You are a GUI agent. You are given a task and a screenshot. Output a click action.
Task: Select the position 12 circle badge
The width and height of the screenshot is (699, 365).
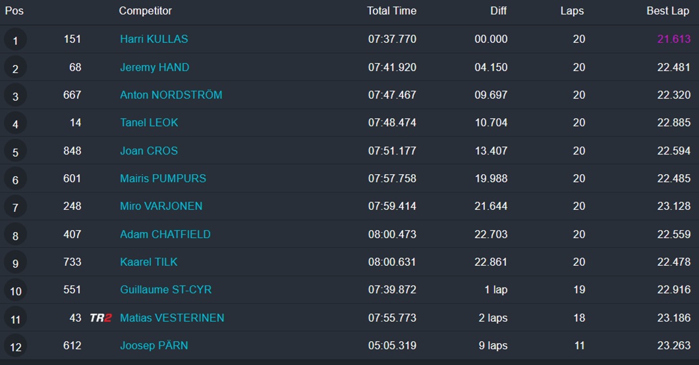tap(15, 347)
